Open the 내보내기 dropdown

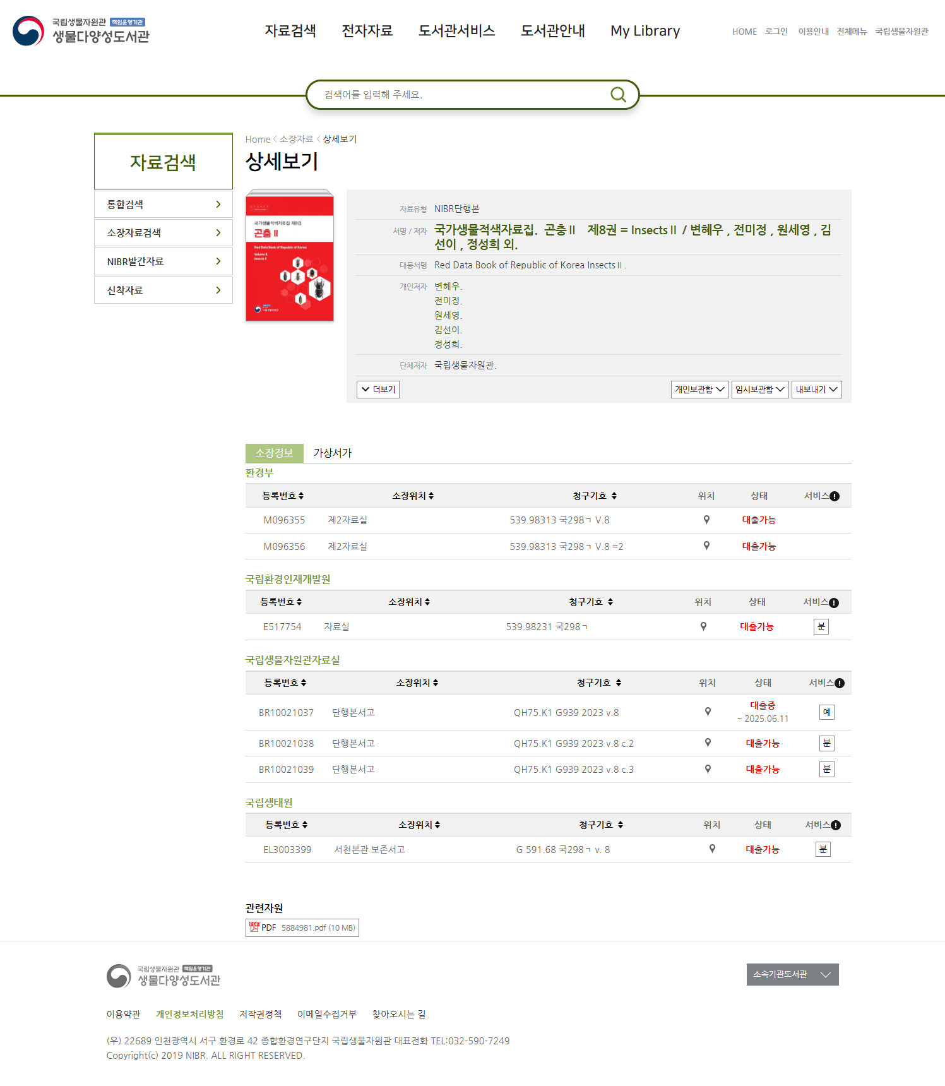pos(816,390)
